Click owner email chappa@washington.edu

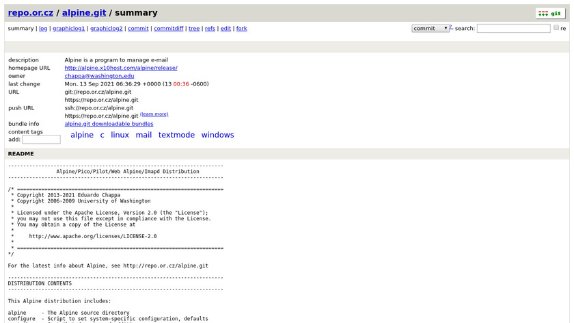(99, 76)
